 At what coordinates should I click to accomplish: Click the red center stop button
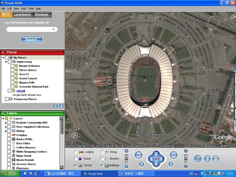156,159
